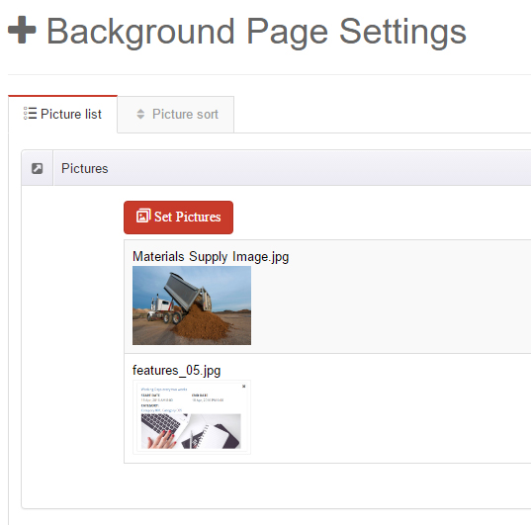Click the sort arrows icon in Picture sort tab

pos(140,114)
